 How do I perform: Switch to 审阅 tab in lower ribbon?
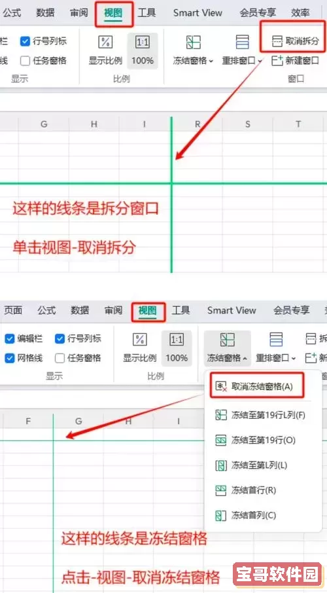113,310
